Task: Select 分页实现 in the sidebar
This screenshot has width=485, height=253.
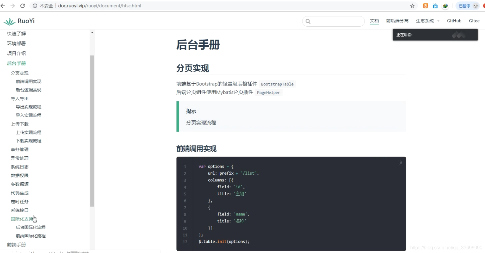Action: pyautogui.click(x=20, y=73)
